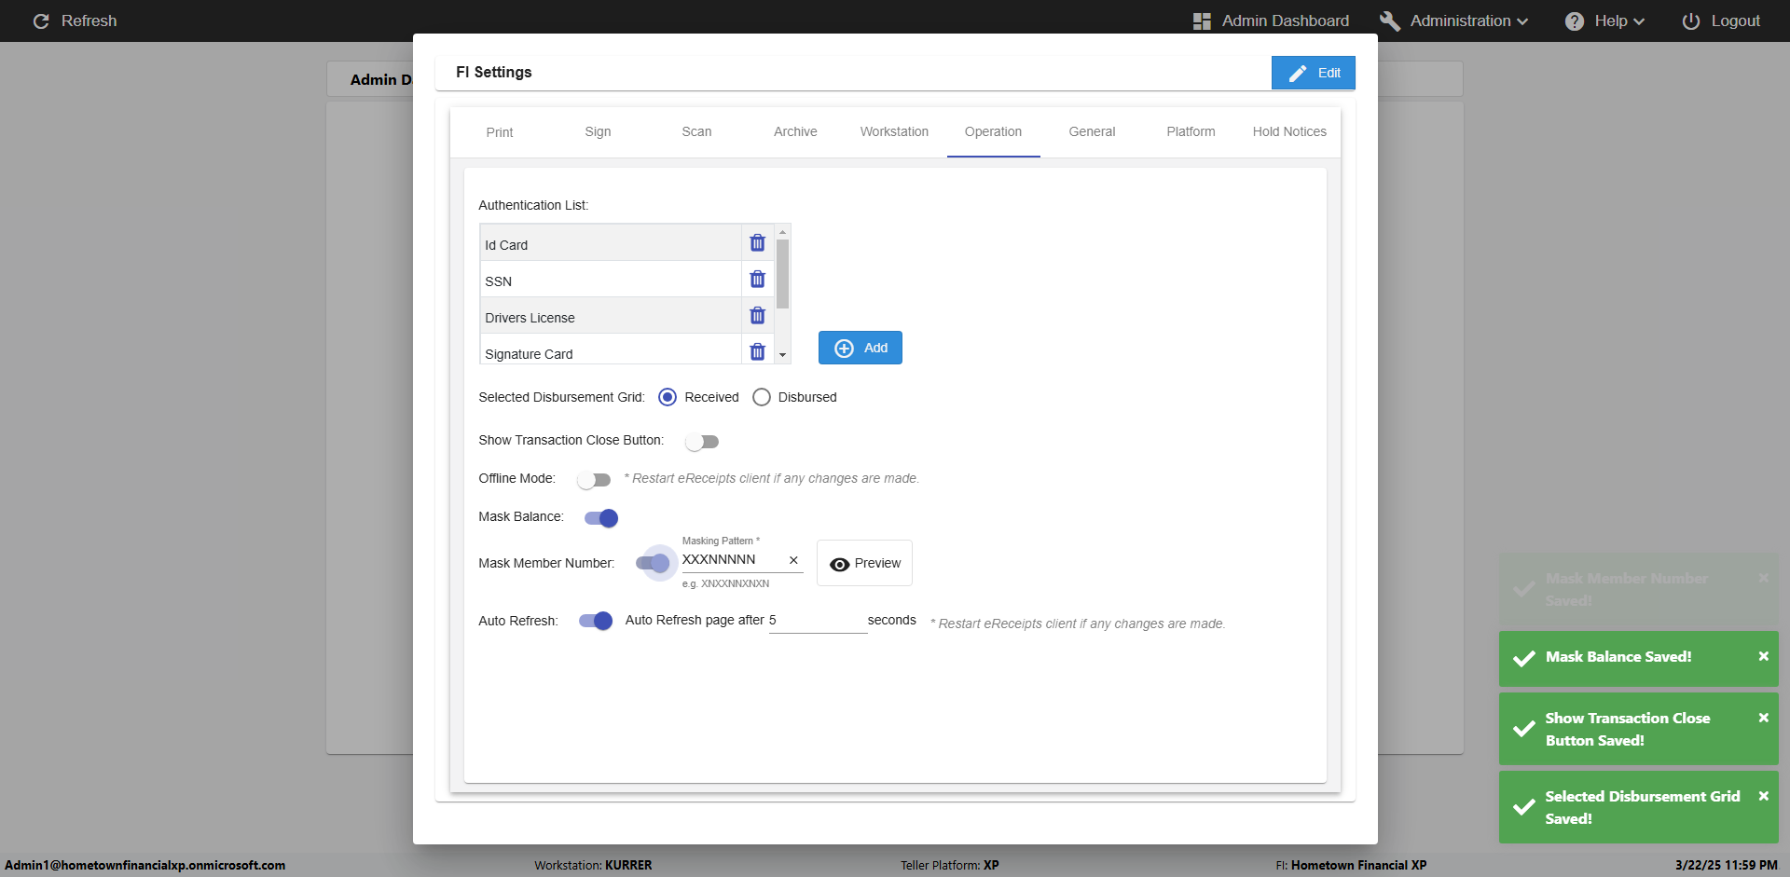Screen dimensions: 1790x877
Task: Click the Logout link text
Action: coord(1735,21)
